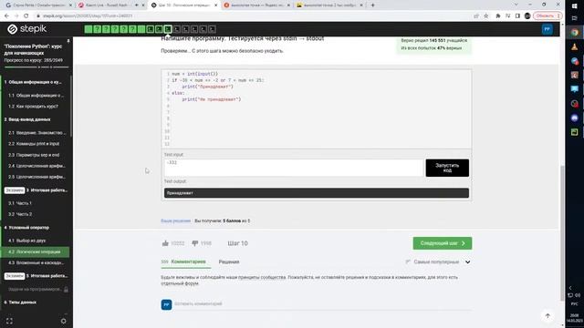Screen dimensions: 584x328
Task: Click the browser back arrow
Action: (x=6, y=15)
